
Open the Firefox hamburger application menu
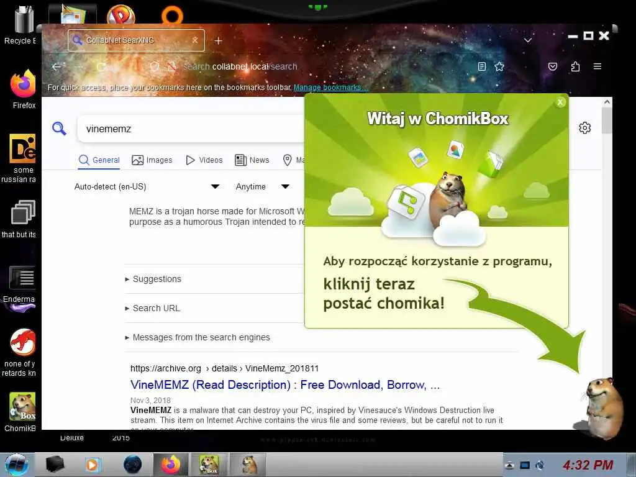597,66
